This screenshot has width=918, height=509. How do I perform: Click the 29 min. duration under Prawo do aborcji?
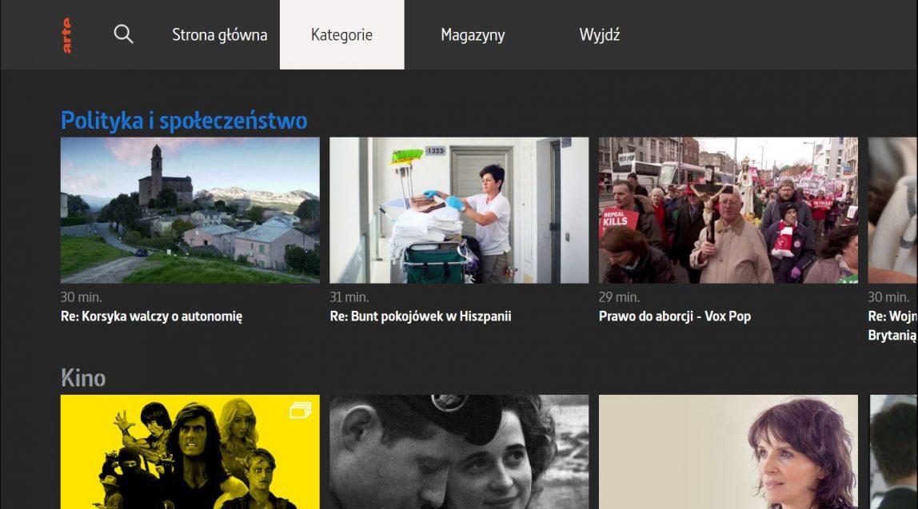pos(620,297)
